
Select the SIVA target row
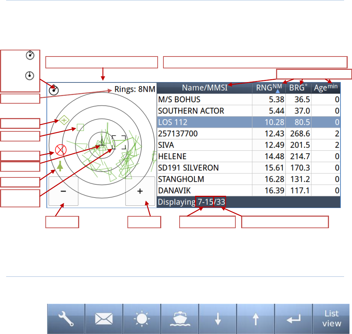(248, 145)
